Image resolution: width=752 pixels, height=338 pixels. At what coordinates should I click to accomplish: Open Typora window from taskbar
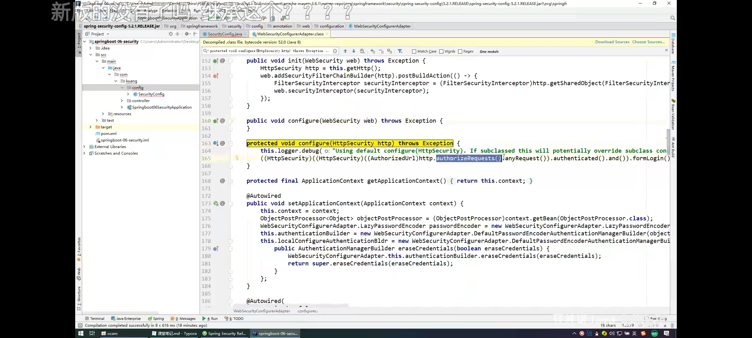(x=174, y=333)
